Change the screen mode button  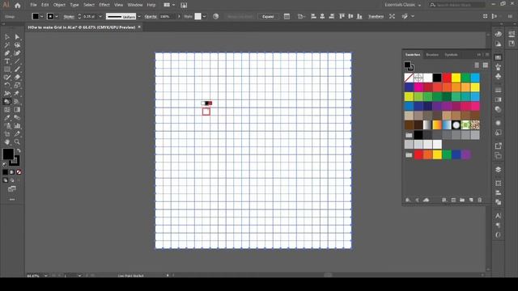coord(12,189)
